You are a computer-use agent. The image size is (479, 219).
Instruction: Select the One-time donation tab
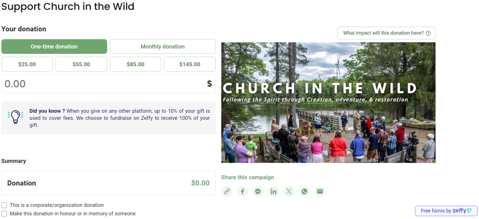pyautogui.click(x=54, y=46)
